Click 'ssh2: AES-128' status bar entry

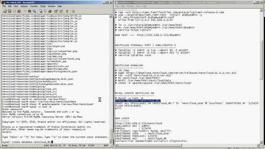(x=51, y=145)
